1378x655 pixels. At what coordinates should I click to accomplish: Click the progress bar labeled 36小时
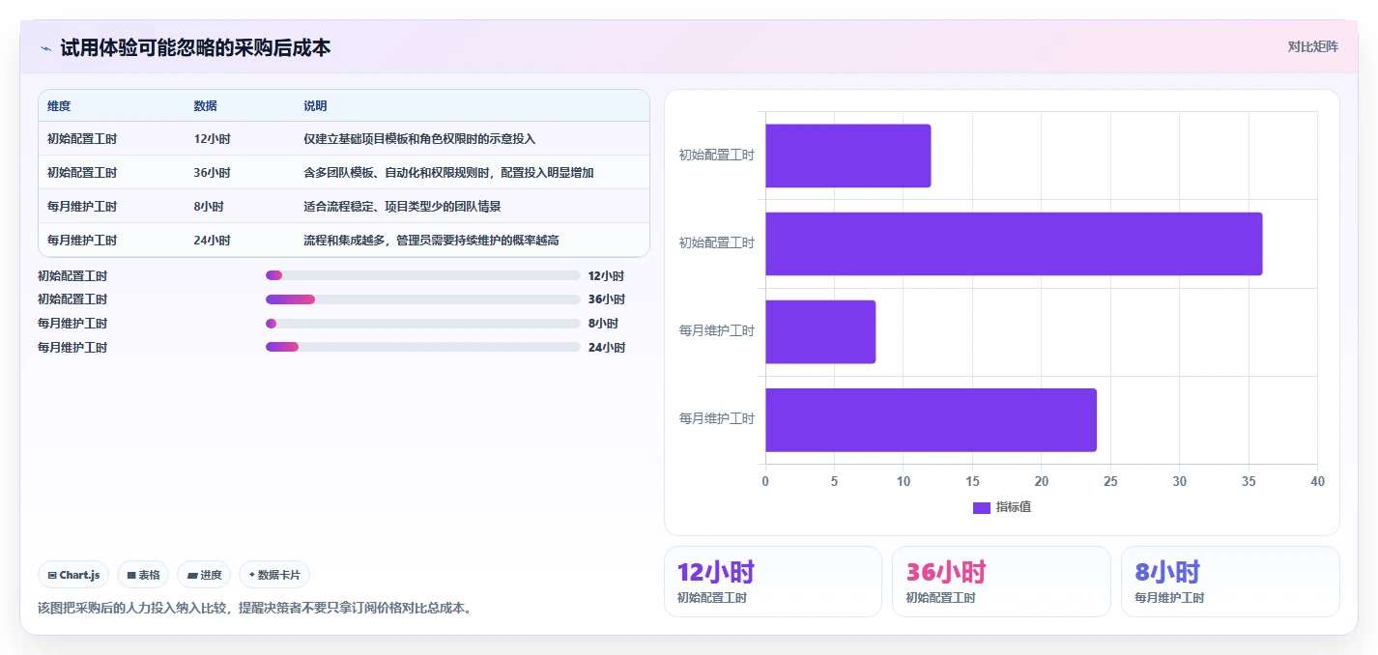(x=423, y=299)
